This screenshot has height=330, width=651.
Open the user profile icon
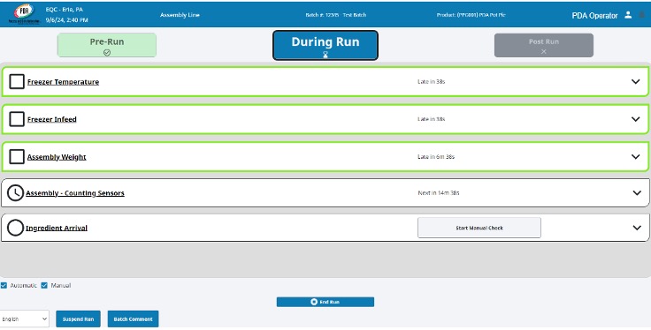click(x=628, y=15)
